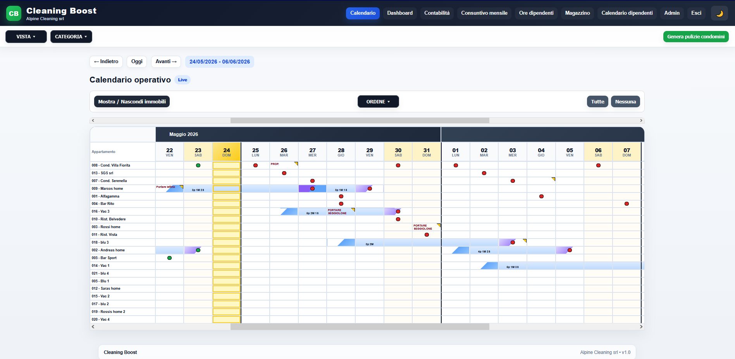Image resolution: width=735 pixels, height=359 pixels.
Task: Click the bottom horizontal scrollbar thumb
Action: click(360, 327)
